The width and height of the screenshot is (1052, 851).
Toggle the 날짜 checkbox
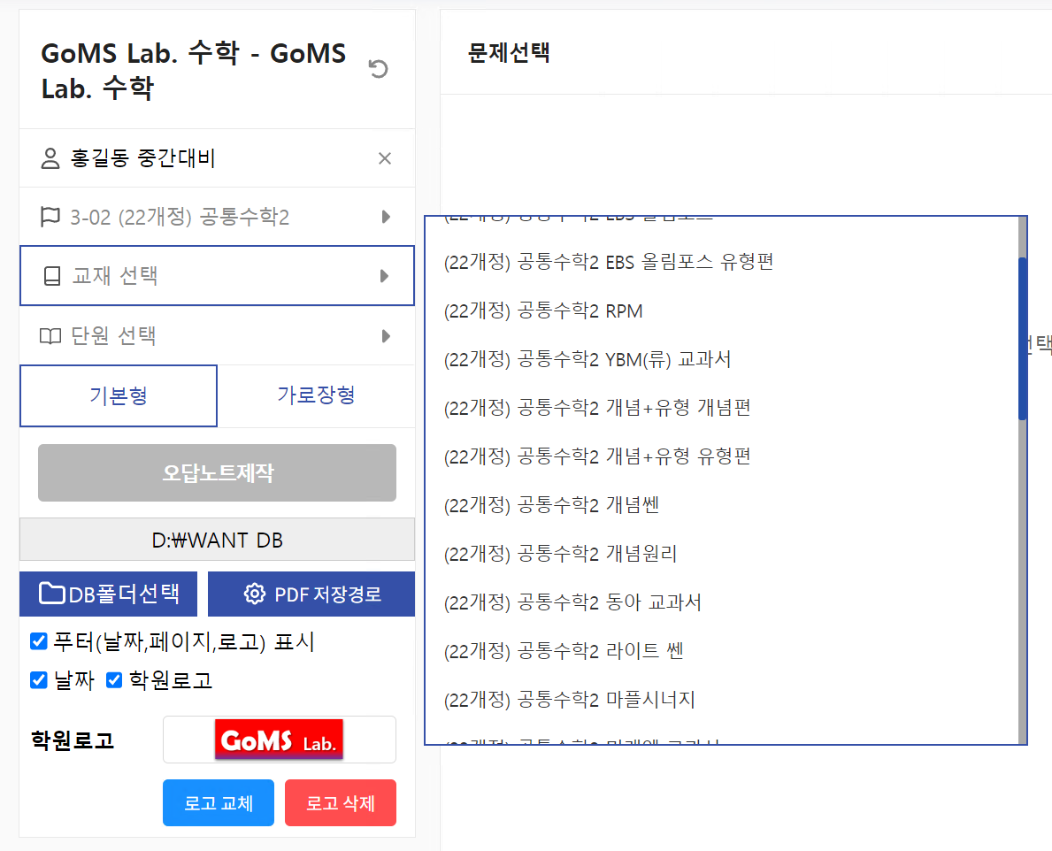pyautogui.click(x=39, y=680)
